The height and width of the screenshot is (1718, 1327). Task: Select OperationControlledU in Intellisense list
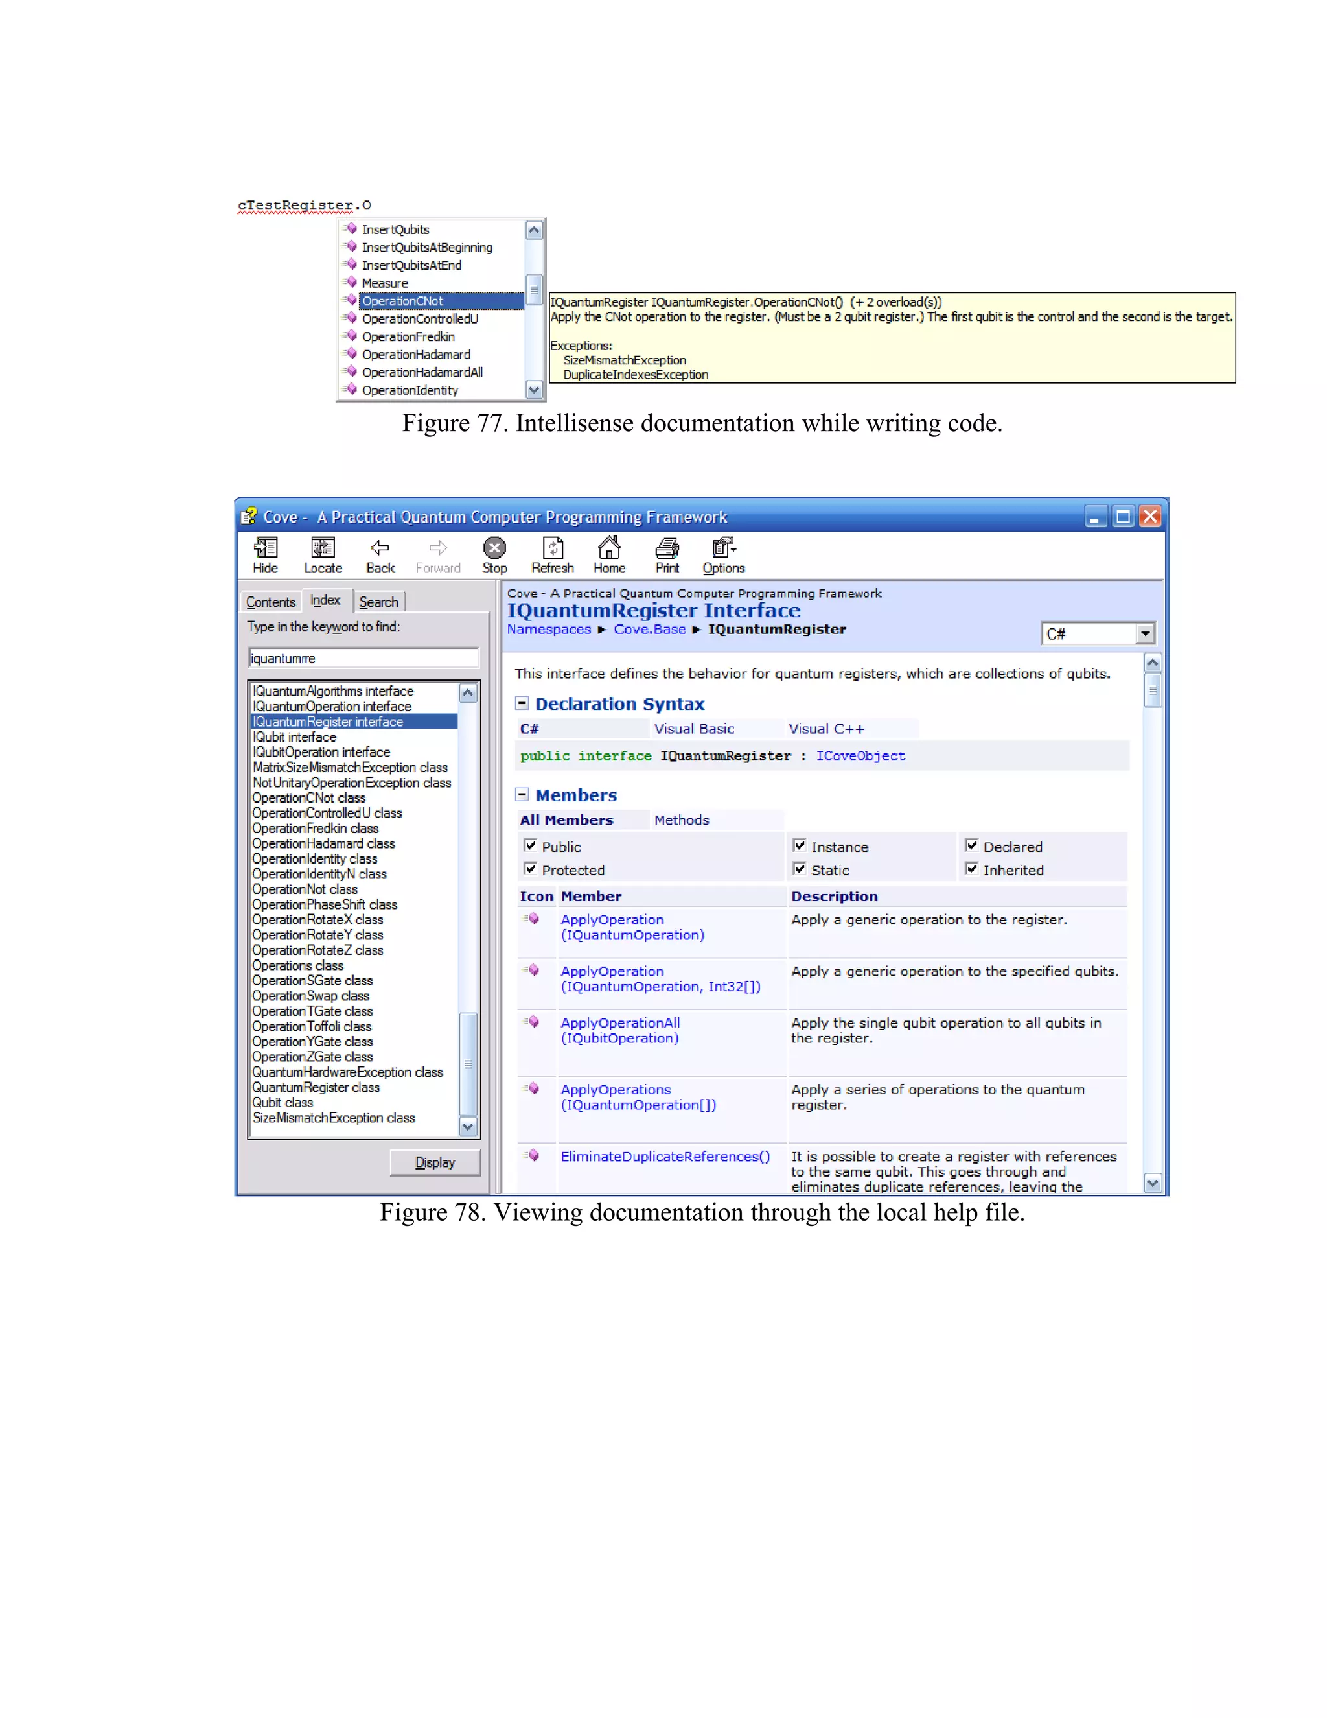(420, 318)
